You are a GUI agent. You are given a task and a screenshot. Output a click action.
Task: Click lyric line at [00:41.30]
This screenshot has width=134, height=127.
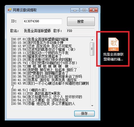coord(44,80)
